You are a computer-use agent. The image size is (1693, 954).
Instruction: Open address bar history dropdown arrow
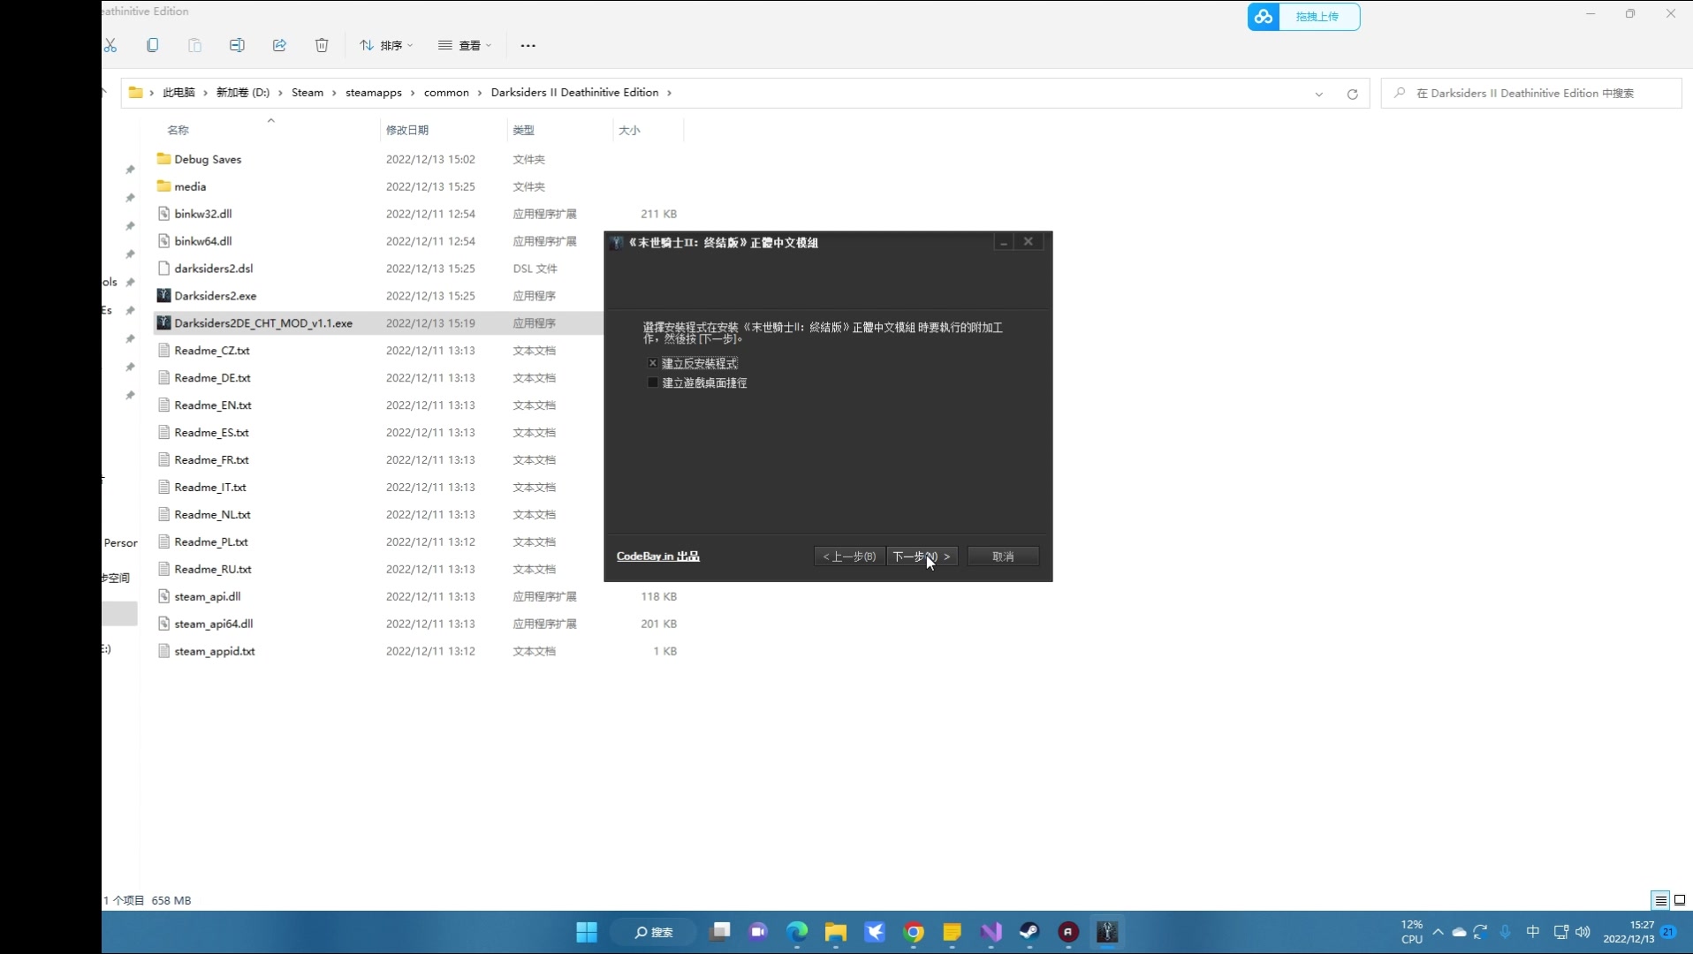pyautogui.click(x=1318, y=94)
